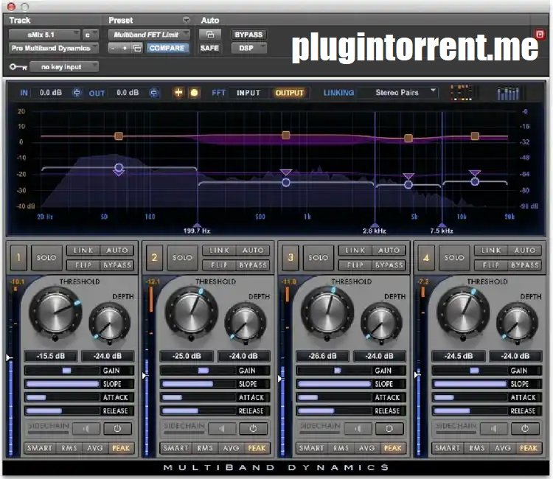The width and height of the screenshot is (553, 479).
Task: Click the Pro Multiband Dynamics plug-in selector
Action: [53, 48]
